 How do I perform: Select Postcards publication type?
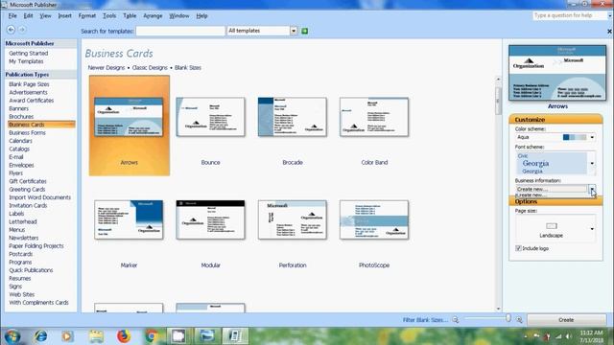[21, 254]
